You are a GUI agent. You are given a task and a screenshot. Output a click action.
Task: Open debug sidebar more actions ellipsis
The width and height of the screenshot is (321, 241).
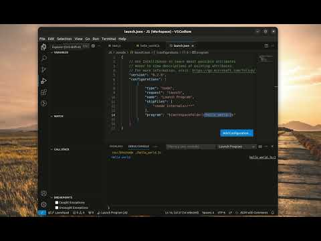pos(99,46)
